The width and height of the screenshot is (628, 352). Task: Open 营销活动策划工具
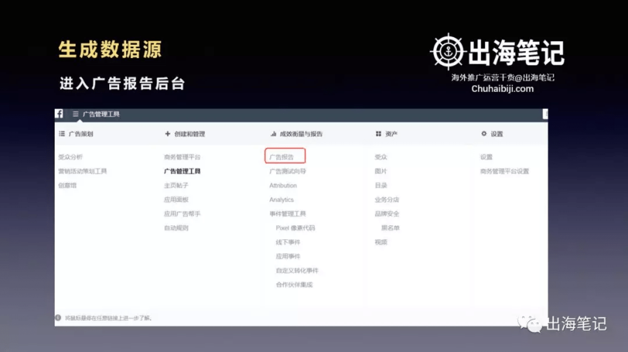[82, 171]
